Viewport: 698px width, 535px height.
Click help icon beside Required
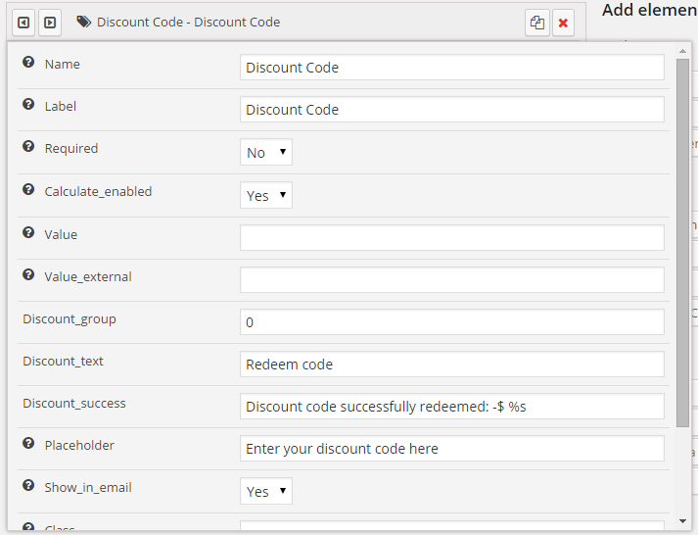click(x=28, y=148)
